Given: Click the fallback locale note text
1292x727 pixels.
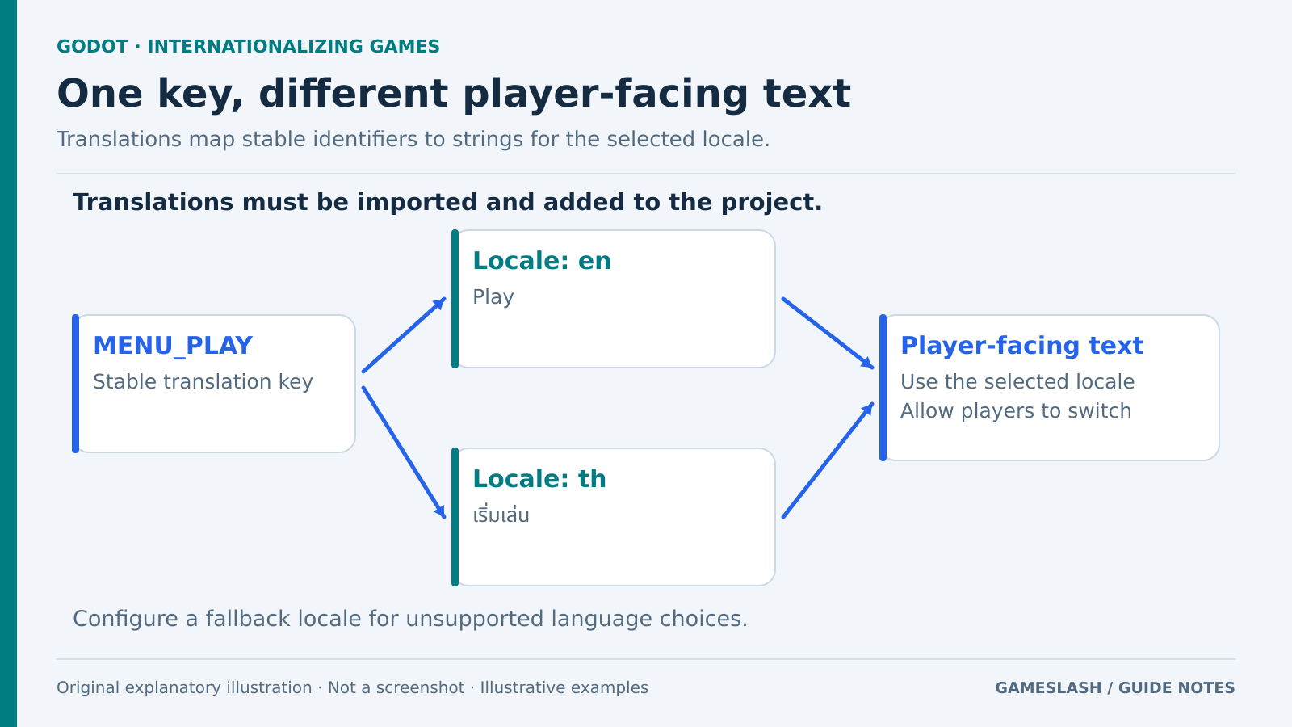Looking at the screenshot, I should [x=410, y=619].
